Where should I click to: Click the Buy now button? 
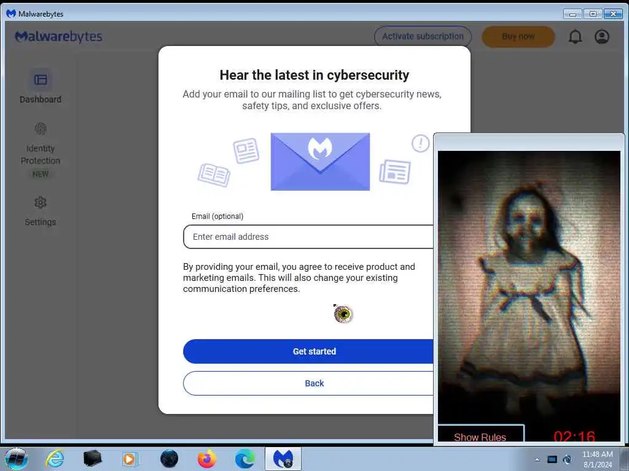518,36
